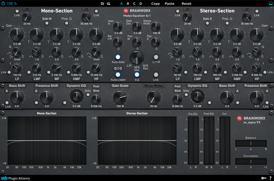Screen dimensions: 274x181
Task: Click the Paste button
Action: (169, 4)
